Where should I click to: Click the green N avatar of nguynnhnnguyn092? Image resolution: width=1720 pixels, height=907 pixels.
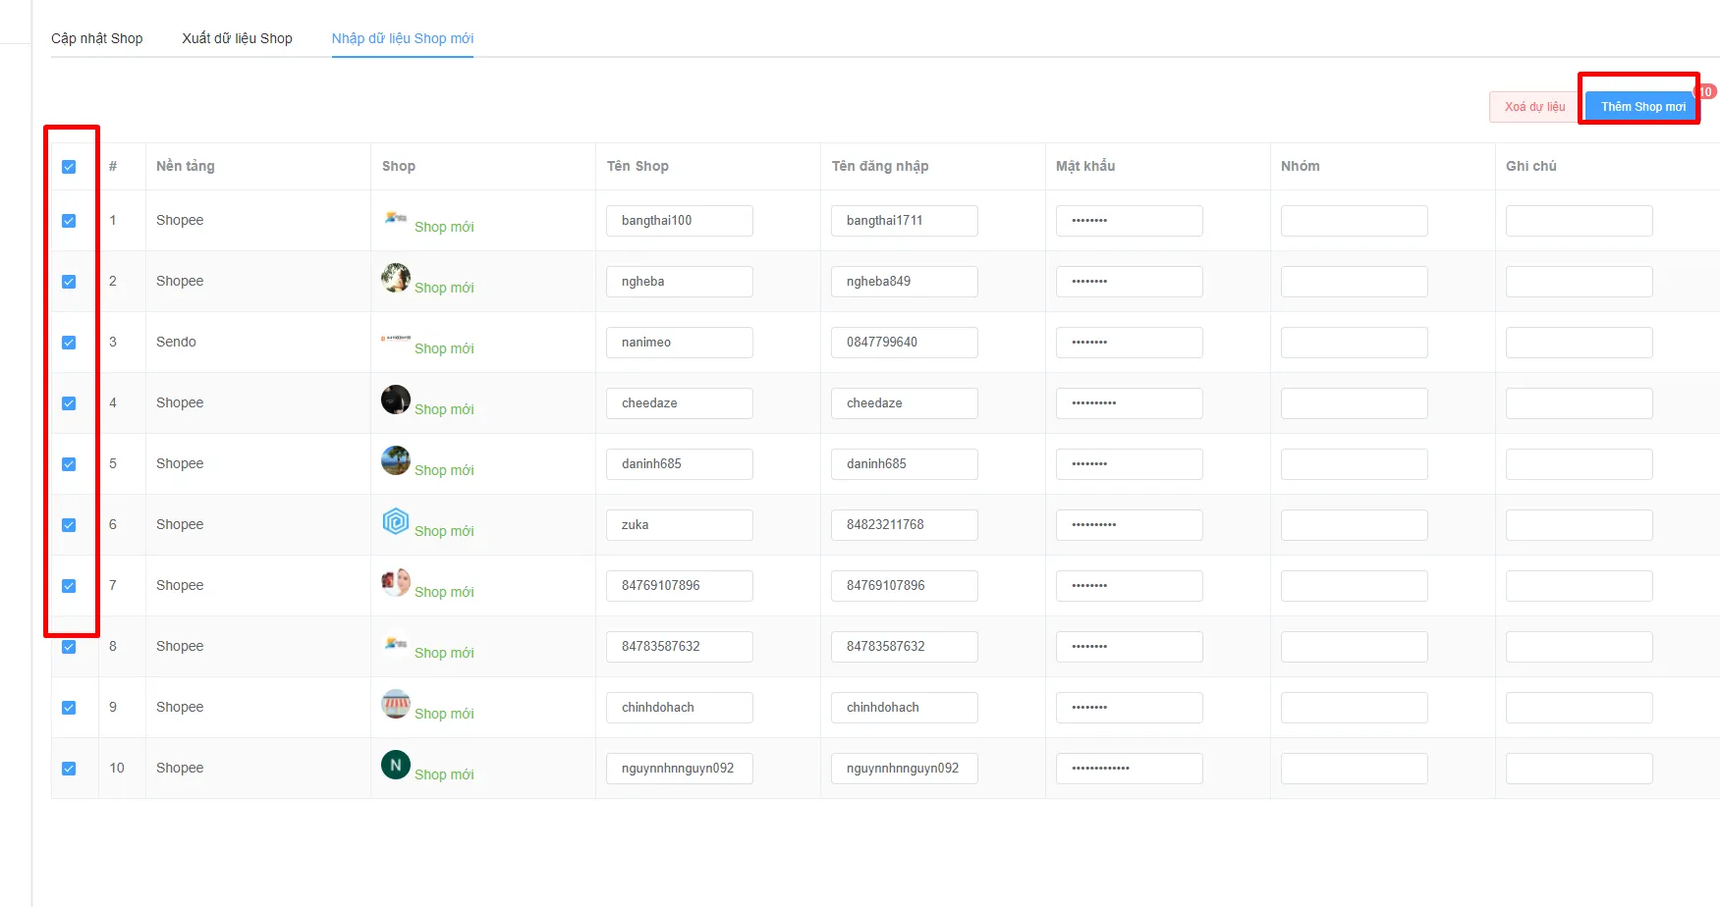[x=396, y=765]
